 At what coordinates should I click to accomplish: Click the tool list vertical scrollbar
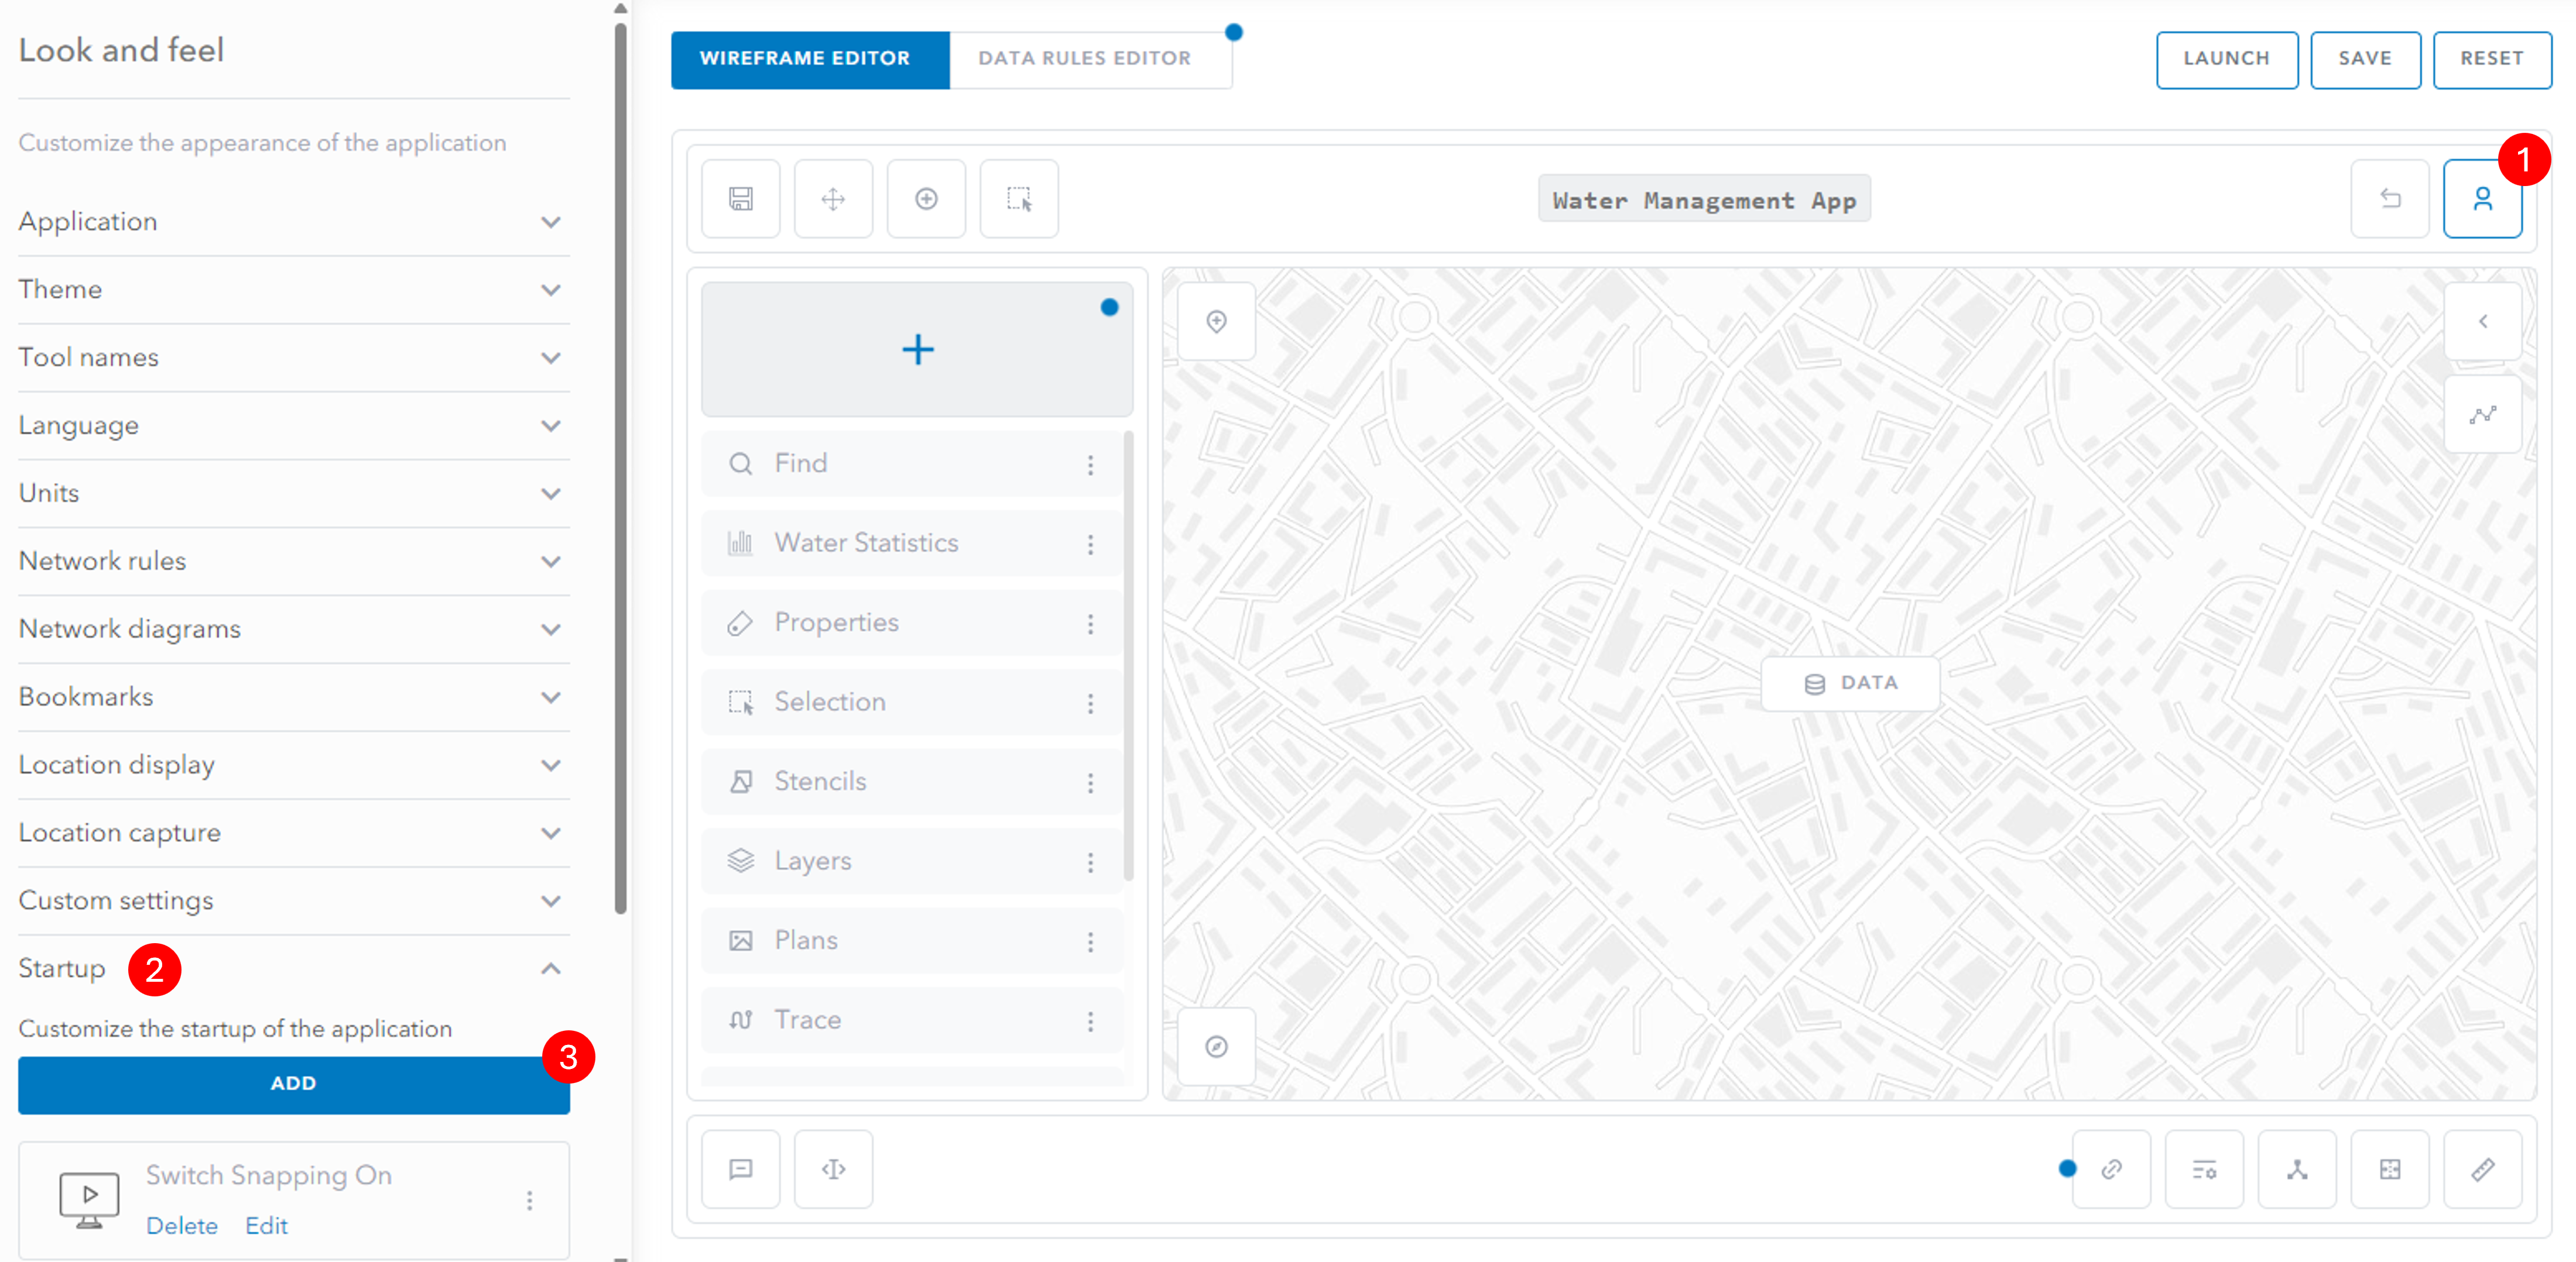pos(1128,656)
